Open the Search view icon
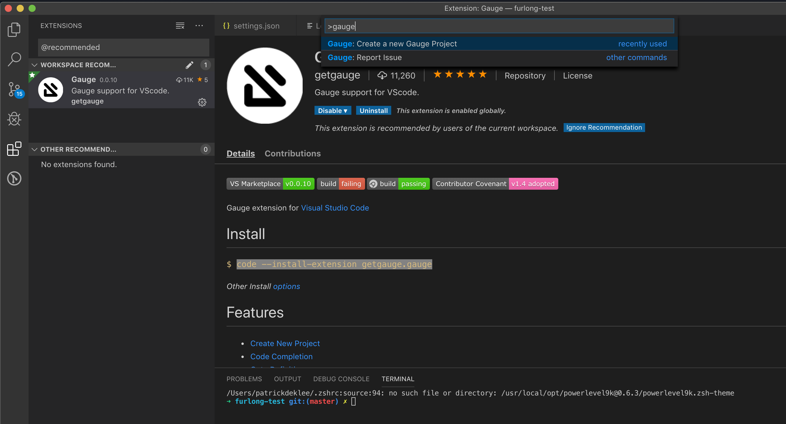Image resolution: width=786 pixels, height=424 pixels. point(14,59)
